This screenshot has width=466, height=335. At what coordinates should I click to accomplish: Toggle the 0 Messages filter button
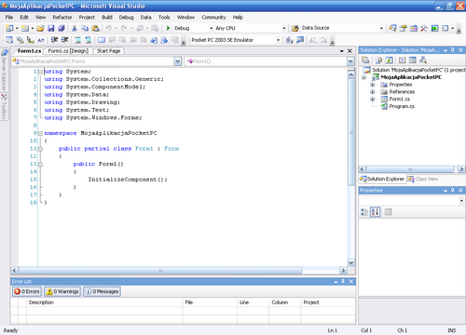(x=102, y=291)
